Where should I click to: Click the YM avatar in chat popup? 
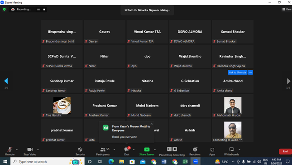tap(105, 128)
